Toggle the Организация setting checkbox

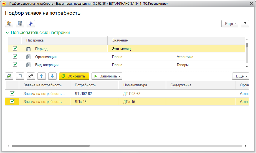[x=15, y=57]
